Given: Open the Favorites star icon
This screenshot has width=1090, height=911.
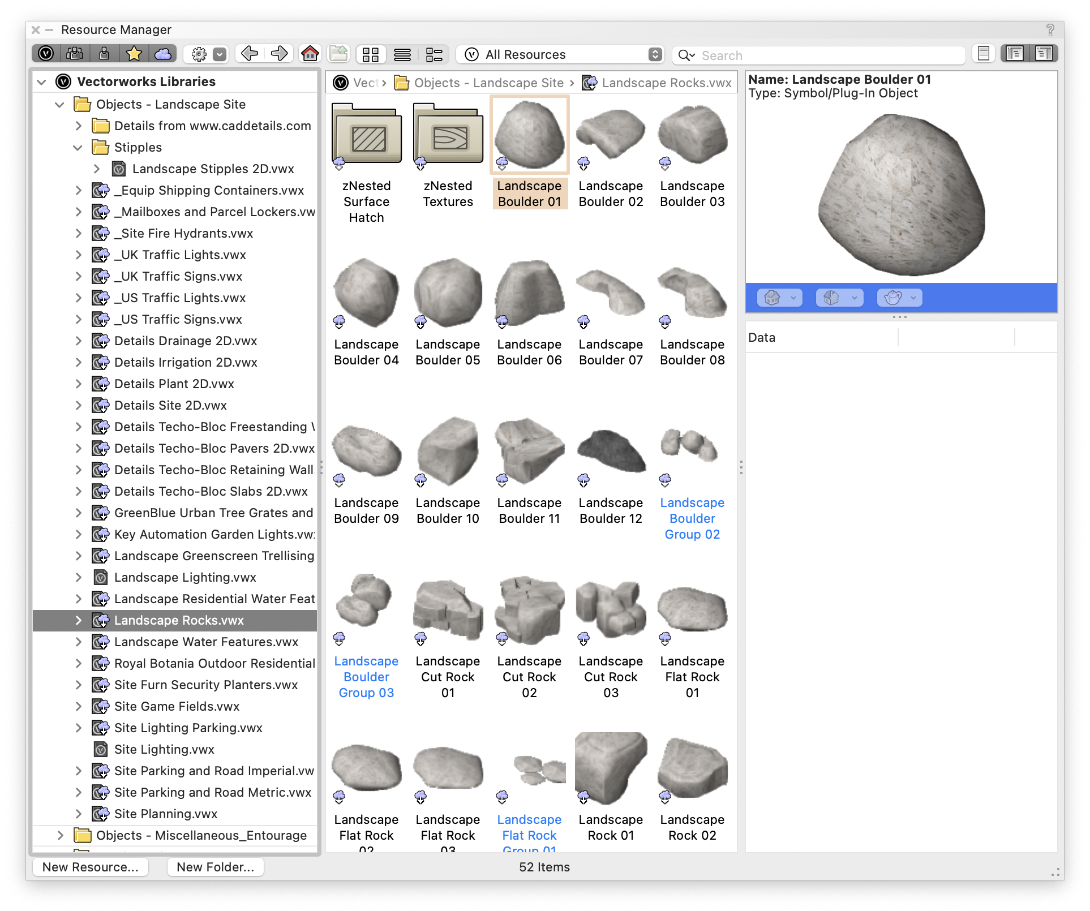Looking at the screenshot, I should (x=134, y=54).
